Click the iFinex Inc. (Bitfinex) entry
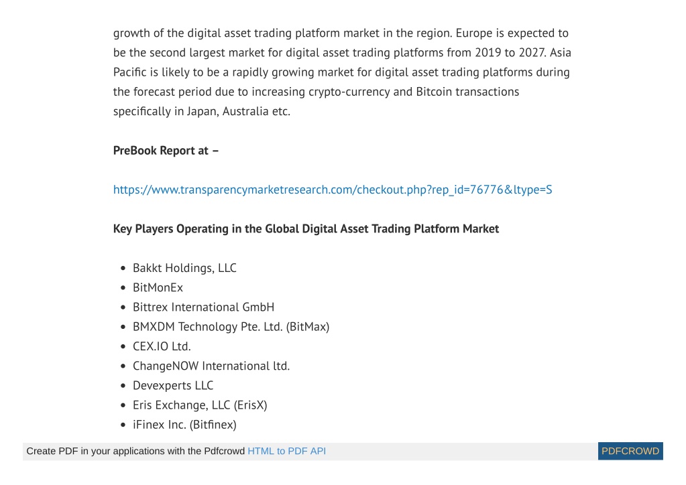 [x=184, y=425]
